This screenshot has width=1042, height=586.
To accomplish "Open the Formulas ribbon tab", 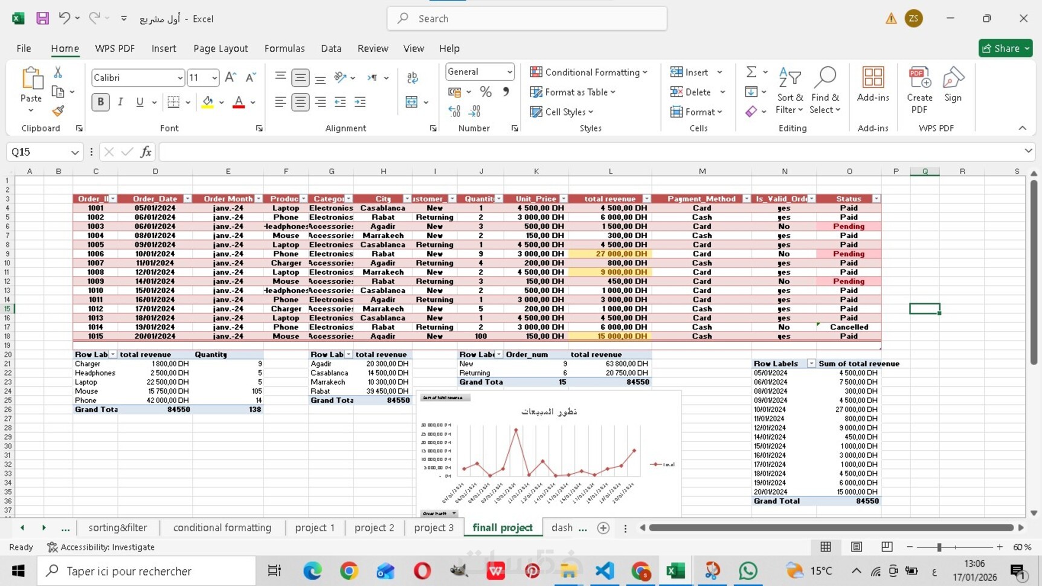I will pos(285,48).
